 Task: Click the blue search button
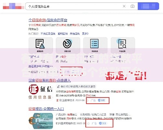coord(148,6)
